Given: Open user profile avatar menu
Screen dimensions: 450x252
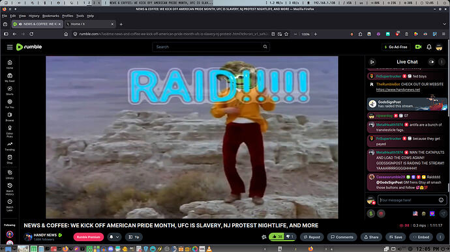Looking at the screenshot, I should click(439, 47).
